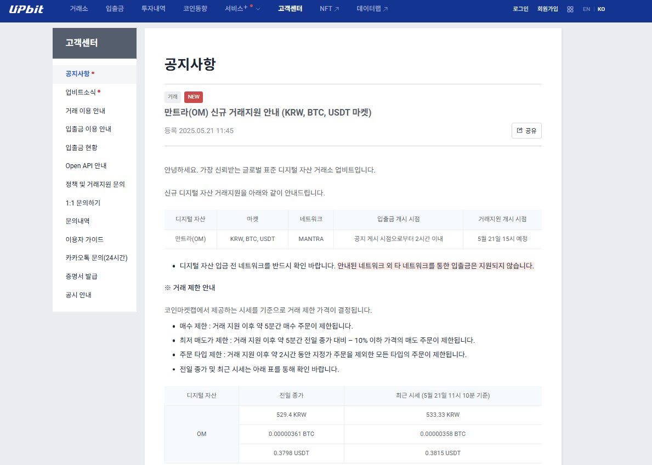The image size is (652, 465).
Task: Click the red NEW badge
Action: [x=194, y=97]
